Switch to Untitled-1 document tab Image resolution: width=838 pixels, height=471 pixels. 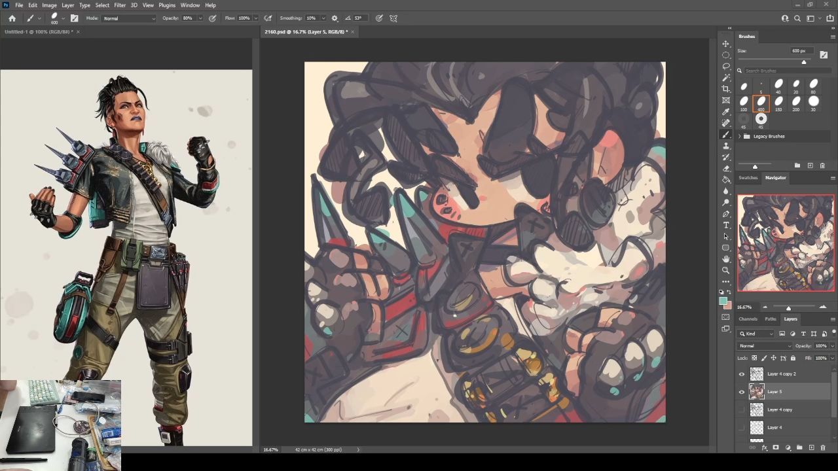click(39, 31)
